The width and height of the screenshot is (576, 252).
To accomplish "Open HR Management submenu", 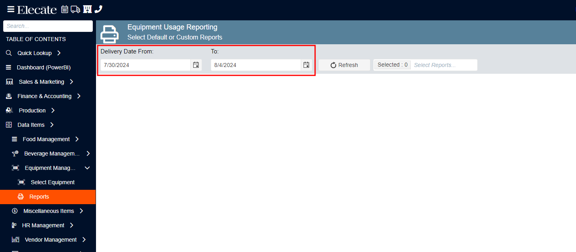I will click(43, 225).
